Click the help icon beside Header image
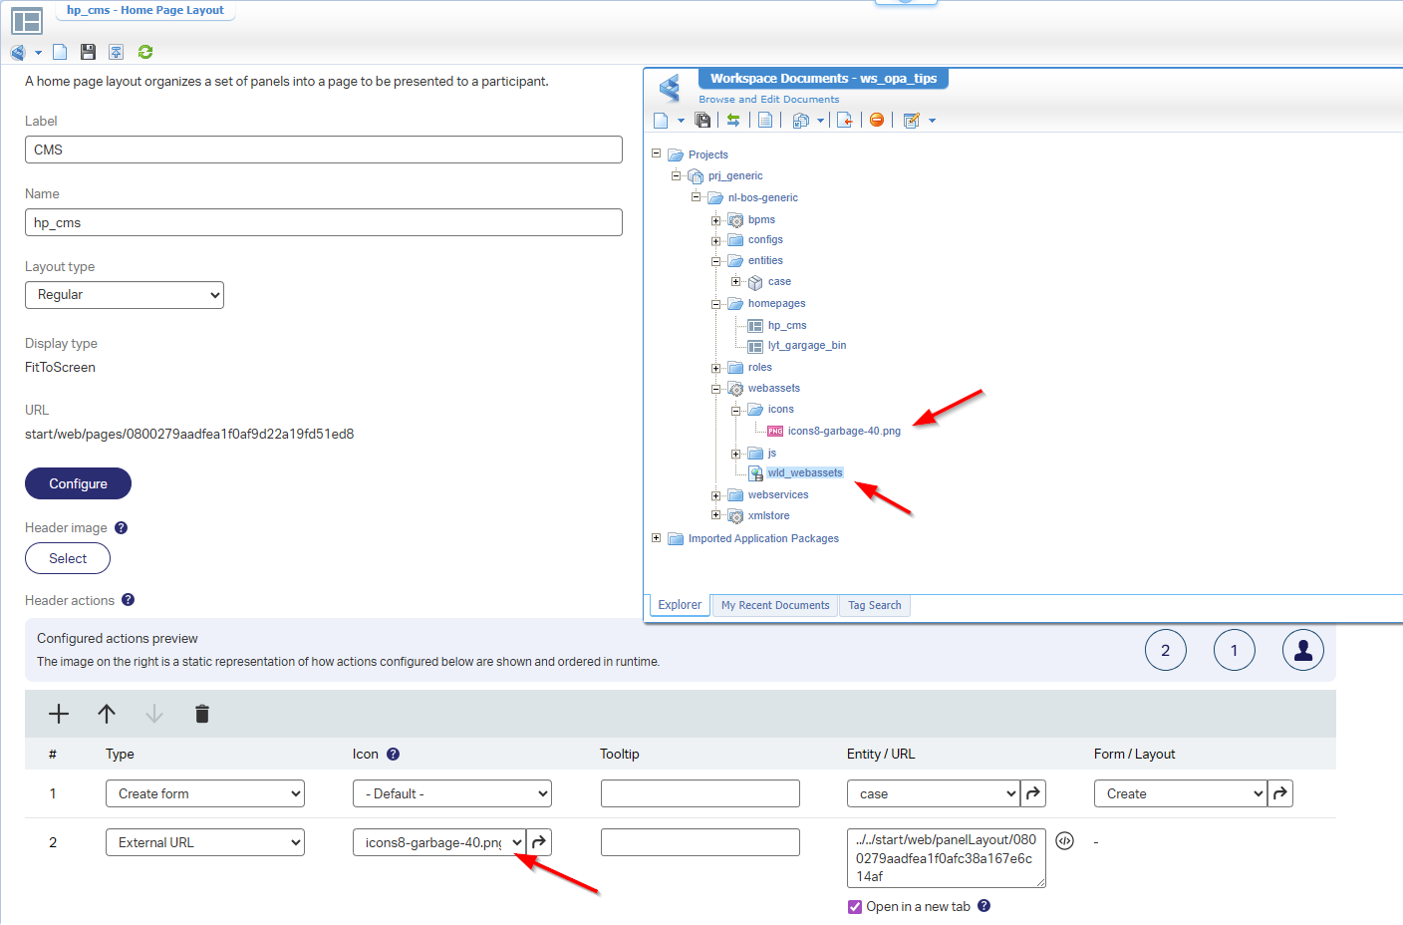Image resolution: width=1403 pixels, height=925 pixels. (122, 528)
